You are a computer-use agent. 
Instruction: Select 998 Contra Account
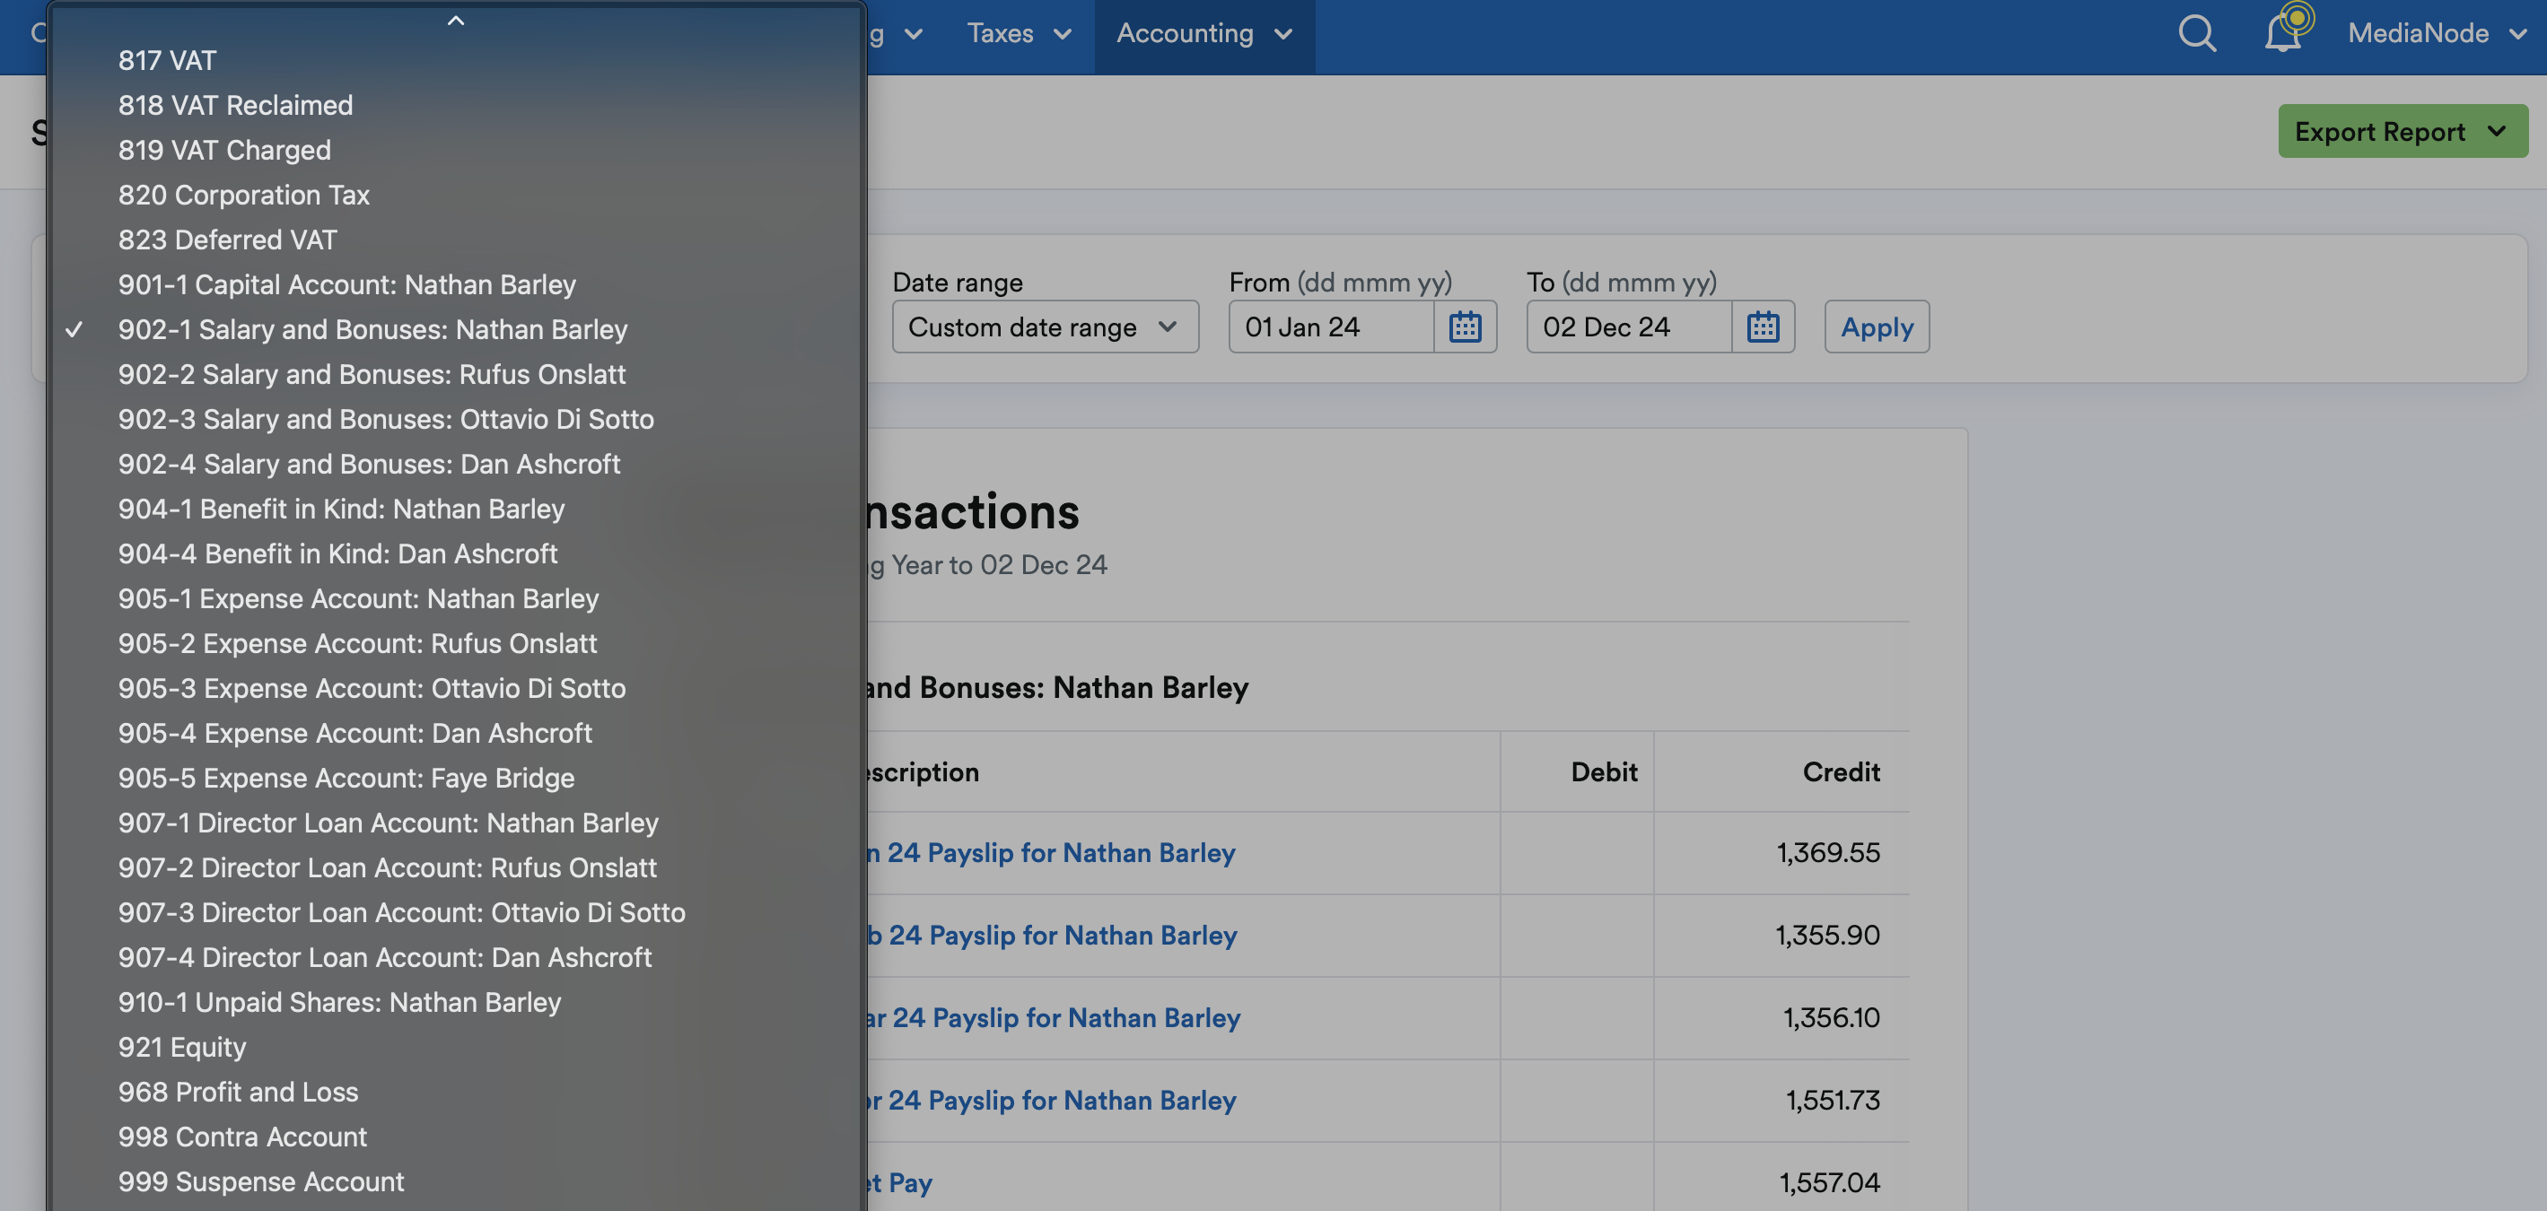click(457, 1137)
